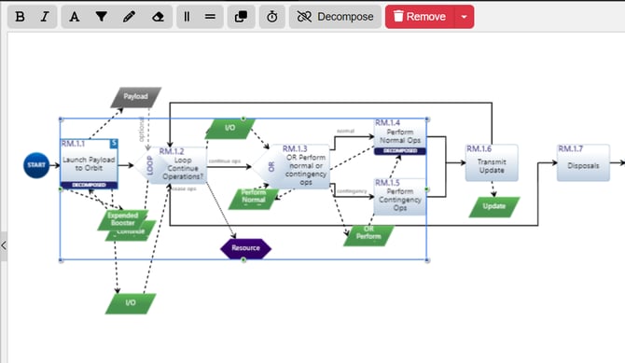Image resolution: width=625 pixels, height=363 pixels.
Task: Toggle italic text formatting
Action: 45,17
